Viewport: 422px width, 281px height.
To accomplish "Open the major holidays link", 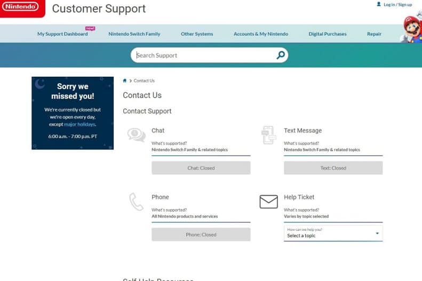I will [79, 124].
